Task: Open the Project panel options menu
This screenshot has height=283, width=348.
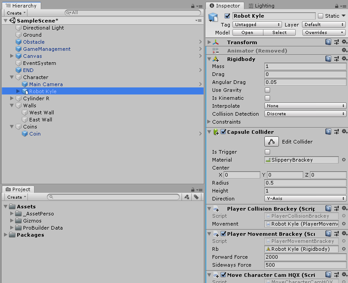Action: click(199, 190)
